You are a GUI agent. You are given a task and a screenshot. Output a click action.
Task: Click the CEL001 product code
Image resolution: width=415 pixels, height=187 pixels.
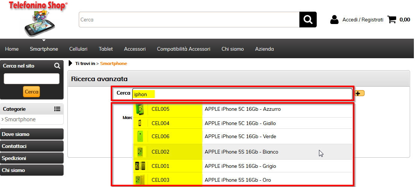(160, 166)
